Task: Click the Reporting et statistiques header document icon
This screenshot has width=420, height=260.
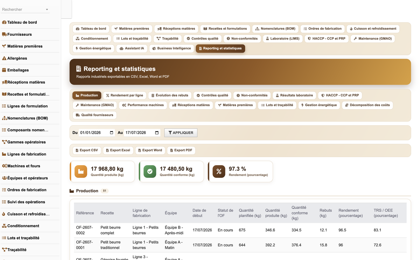Action: [79, 69]
